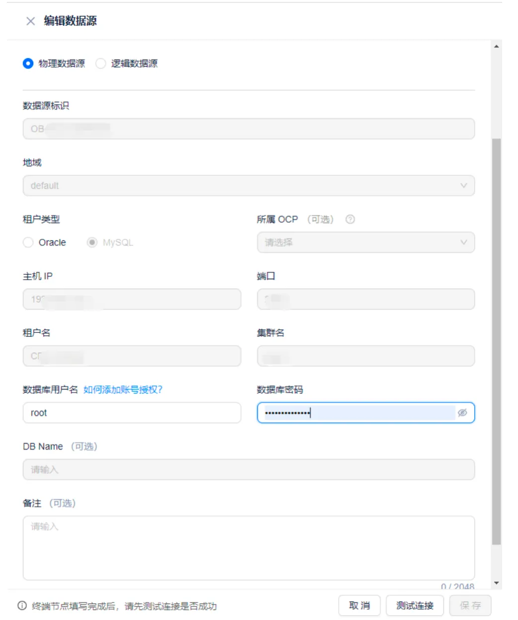Click the 备注 text area

[x=249, y=547]
